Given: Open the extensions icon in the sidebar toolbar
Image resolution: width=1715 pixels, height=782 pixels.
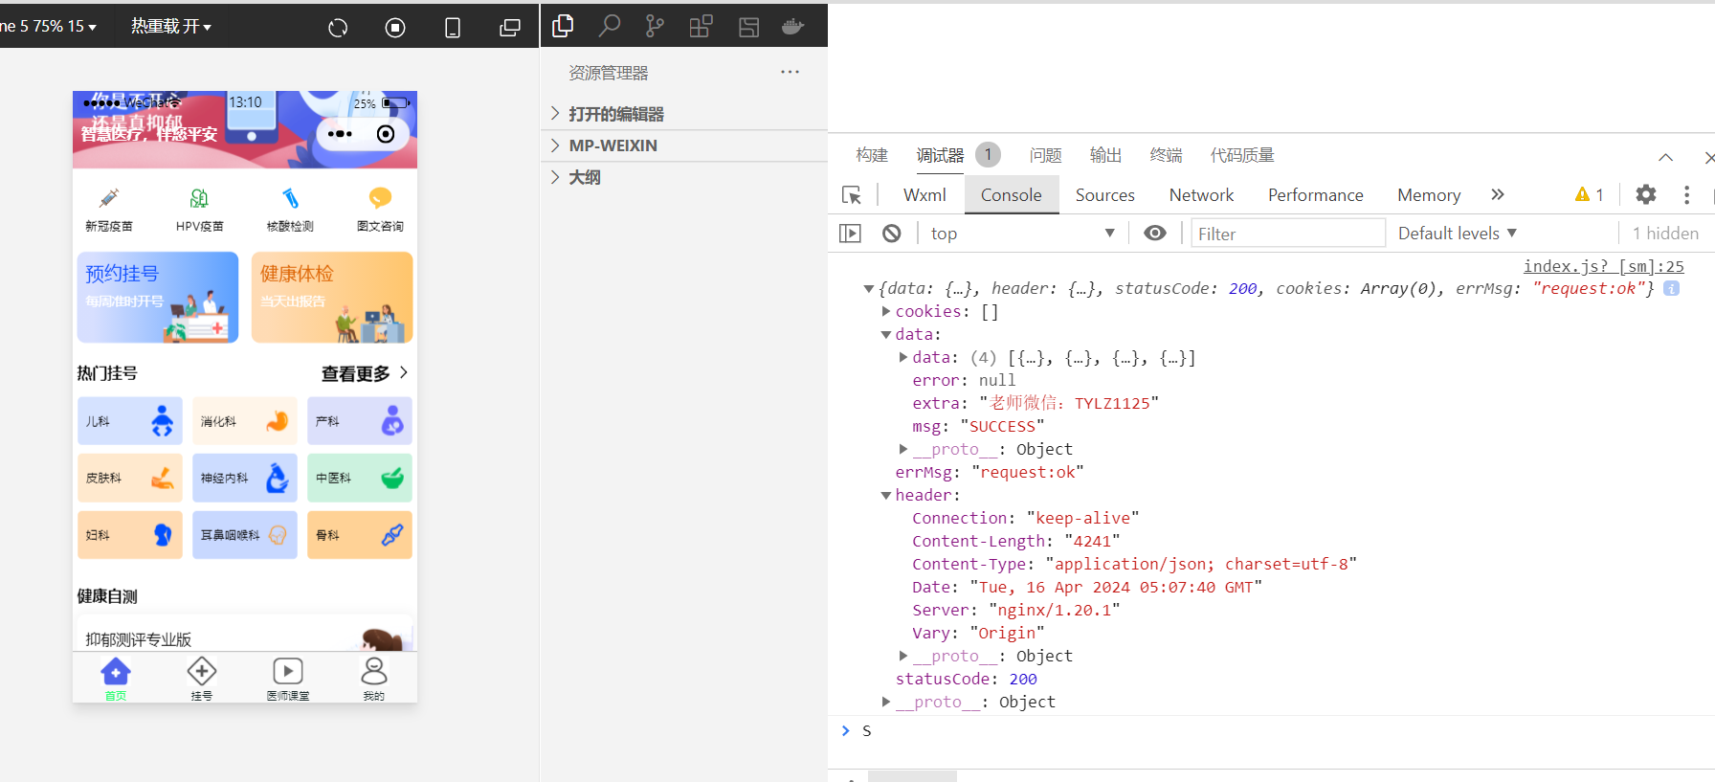Looking at the screenshot, I should click(701, 26).
